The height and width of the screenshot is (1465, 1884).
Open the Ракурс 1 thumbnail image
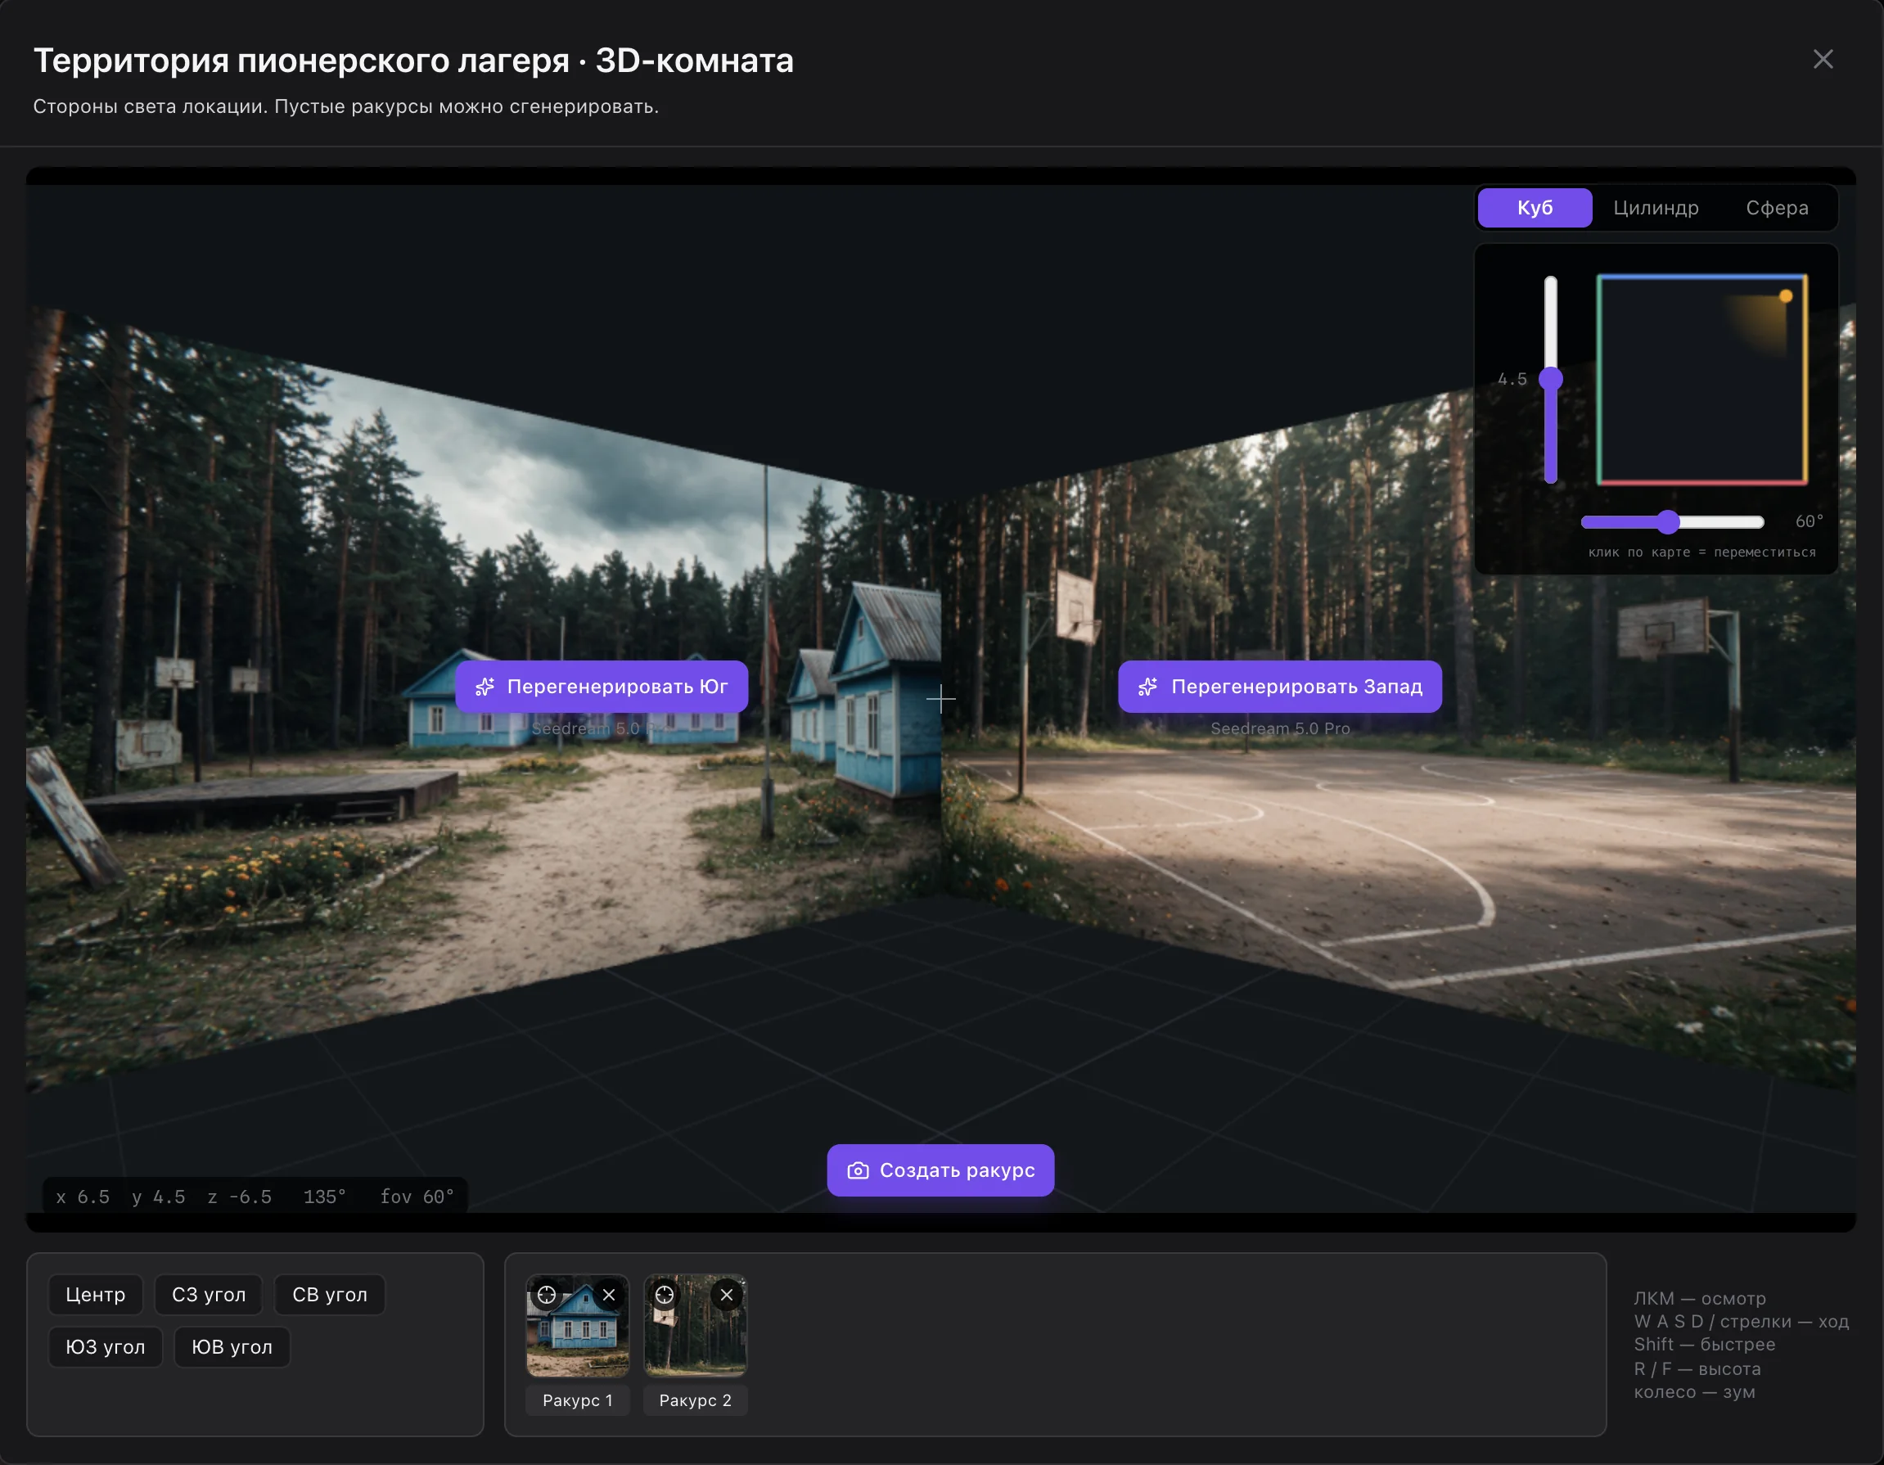[x=578, y=1325]
